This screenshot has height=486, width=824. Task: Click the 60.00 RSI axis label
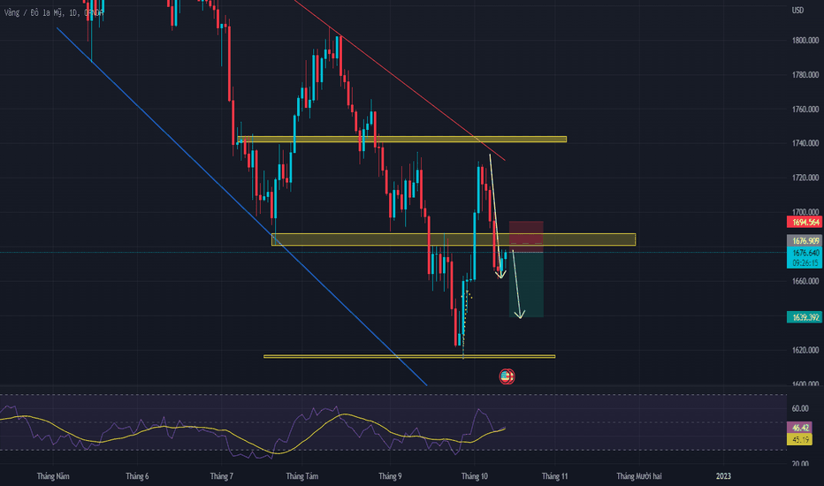tap(800, 408)
